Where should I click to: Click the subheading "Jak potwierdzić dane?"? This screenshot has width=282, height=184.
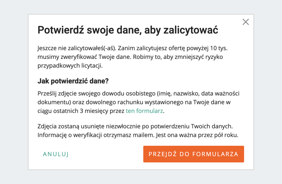tap(73, 81)
